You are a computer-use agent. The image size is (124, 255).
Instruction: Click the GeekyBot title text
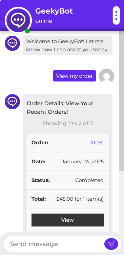[54, 11]
